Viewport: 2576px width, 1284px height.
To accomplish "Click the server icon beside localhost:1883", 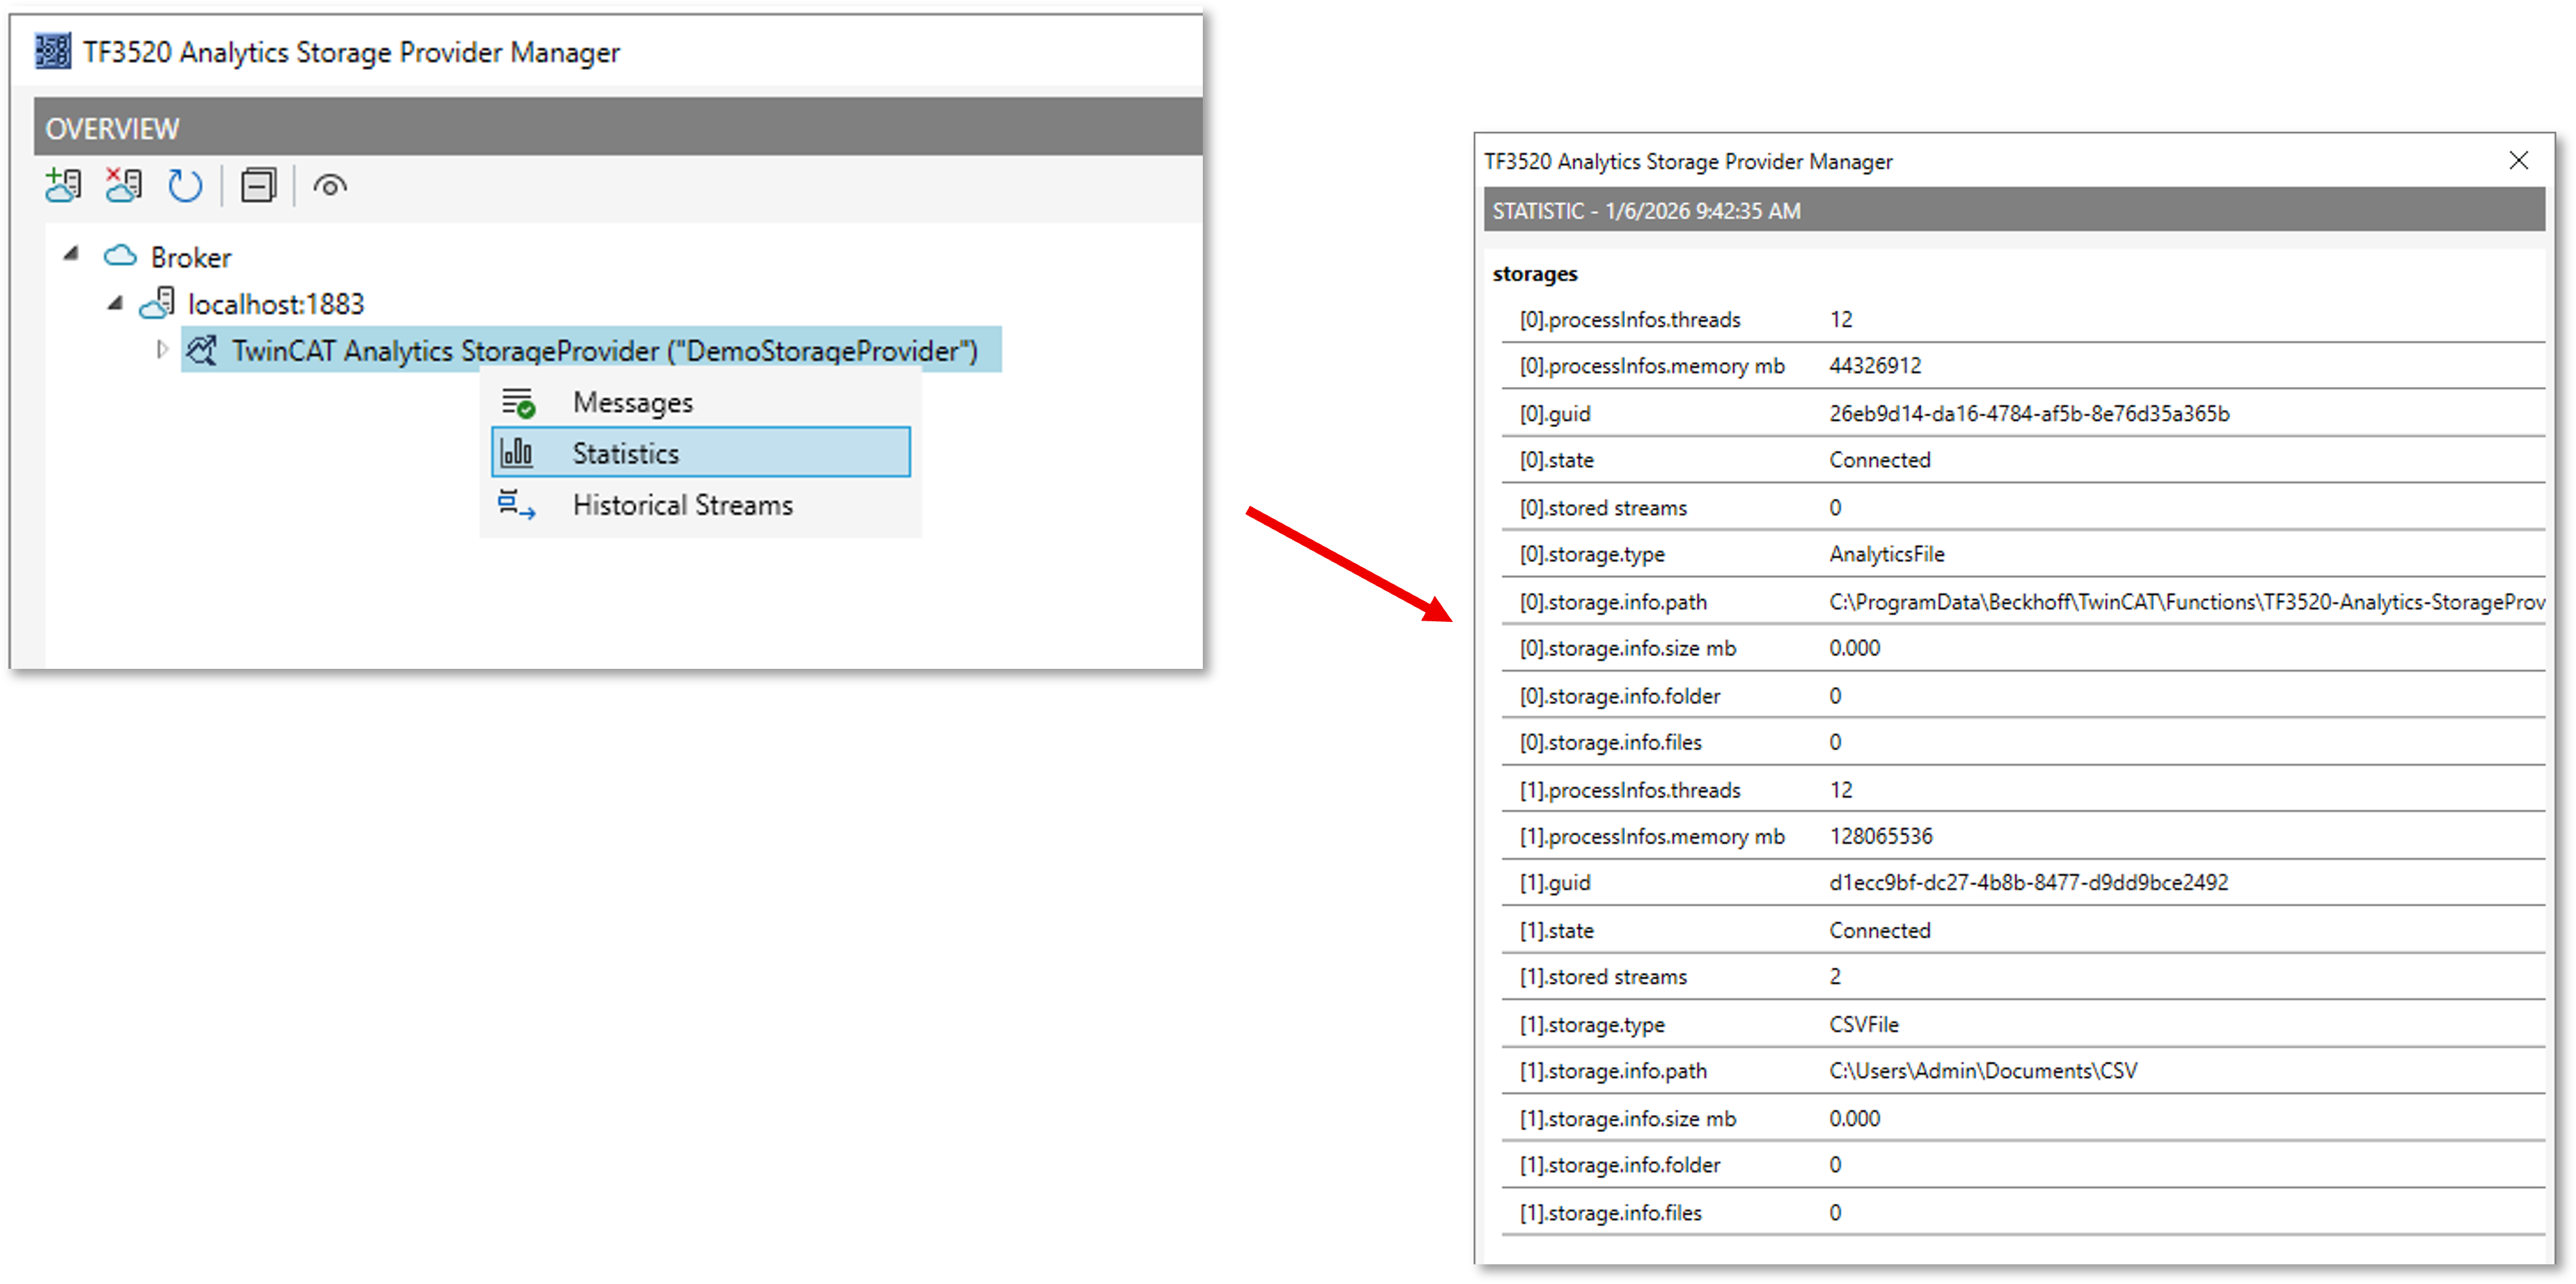I will 158,303.
